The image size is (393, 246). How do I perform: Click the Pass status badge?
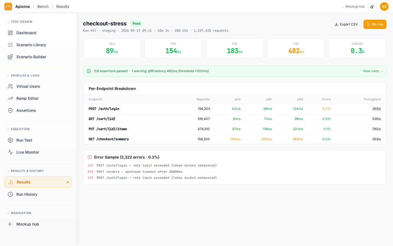[x=136, y=24]
